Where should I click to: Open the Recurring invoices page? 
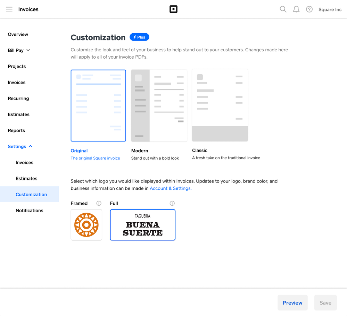click(x=18, y=99)
